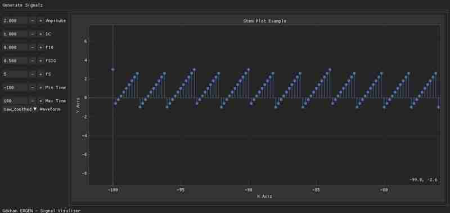This screenshot has height=213, width=450.
Task: Decrease the FS sampling value
Action: pos(33,74)
